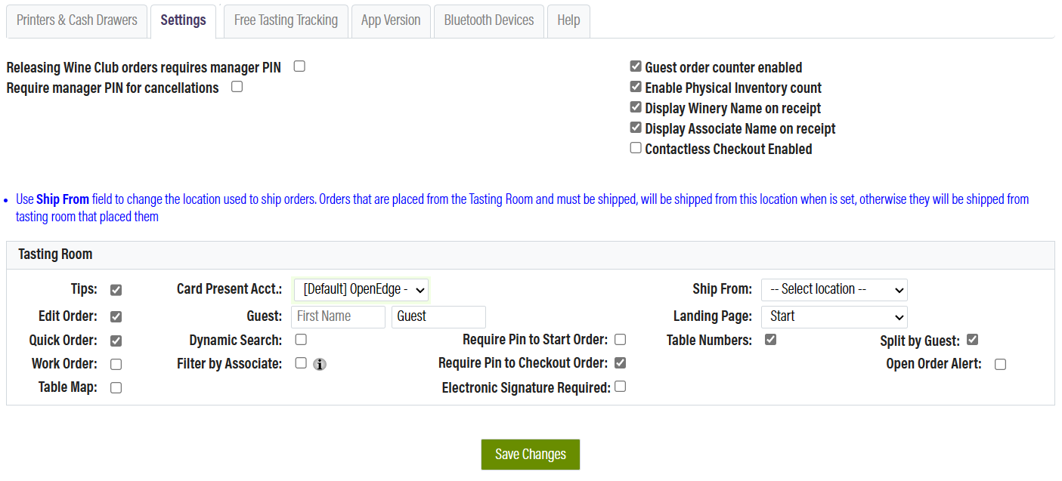This screenshot has width=1062, height=481.
Task: Open the Ship From location dropdown
Action: [834, 289]
